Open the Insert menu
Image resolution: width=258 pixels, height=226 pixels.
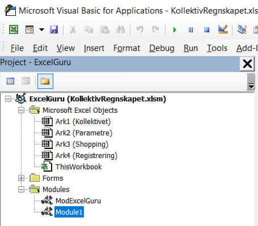(94, 48)
